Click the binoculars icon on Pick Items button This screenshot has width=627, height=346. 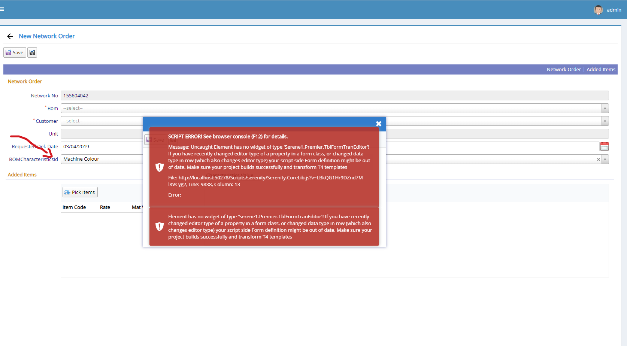68,192
